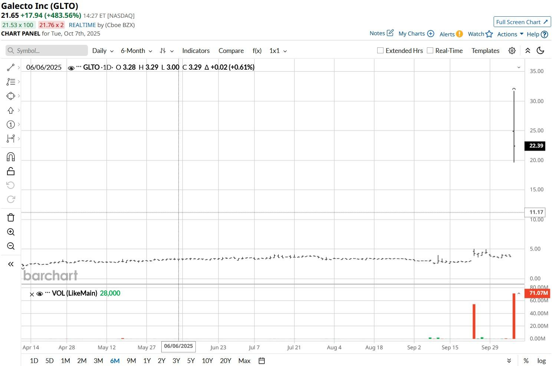This screenshot has width=553, height=366.
Task: Select the arrow marker tool
Action: pos(10,110)
